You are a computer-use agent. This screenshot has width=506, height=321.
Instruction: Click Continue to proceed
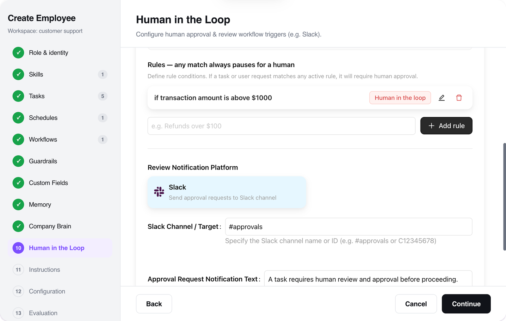coord(466,304)
